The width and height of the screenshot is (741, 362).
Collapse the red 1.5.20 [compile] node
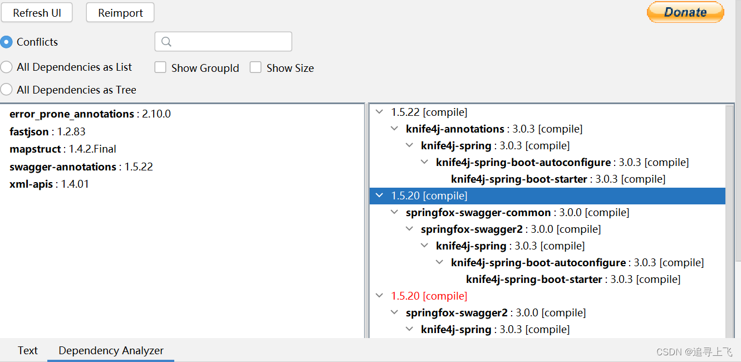pyautogui.click(x=380, y=296)
